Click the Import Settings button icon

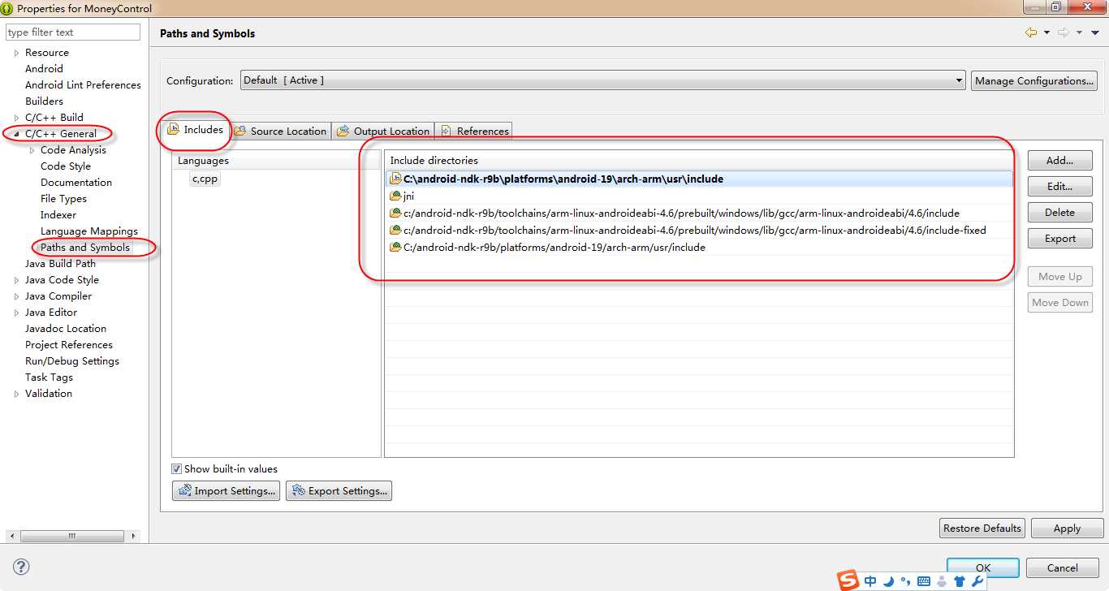[x=184, y=490]
